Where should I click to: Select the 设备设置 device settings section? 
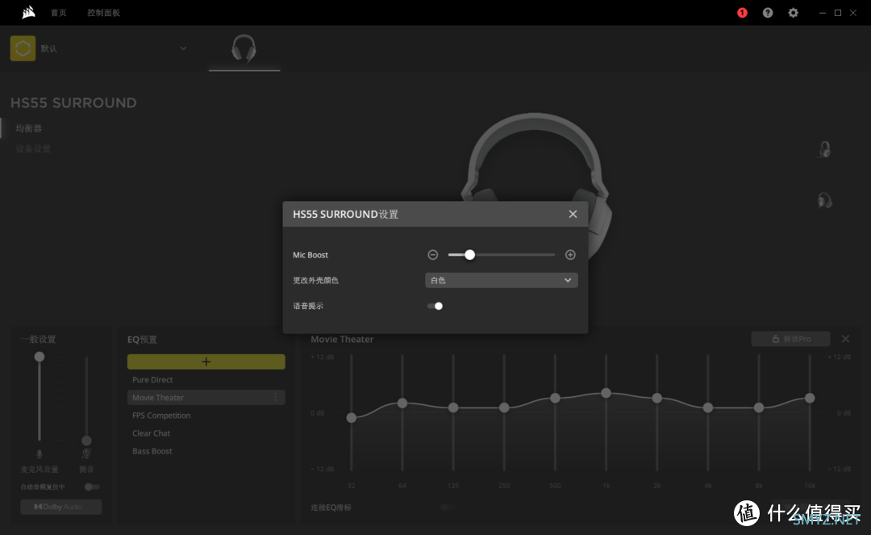point(33,149)
